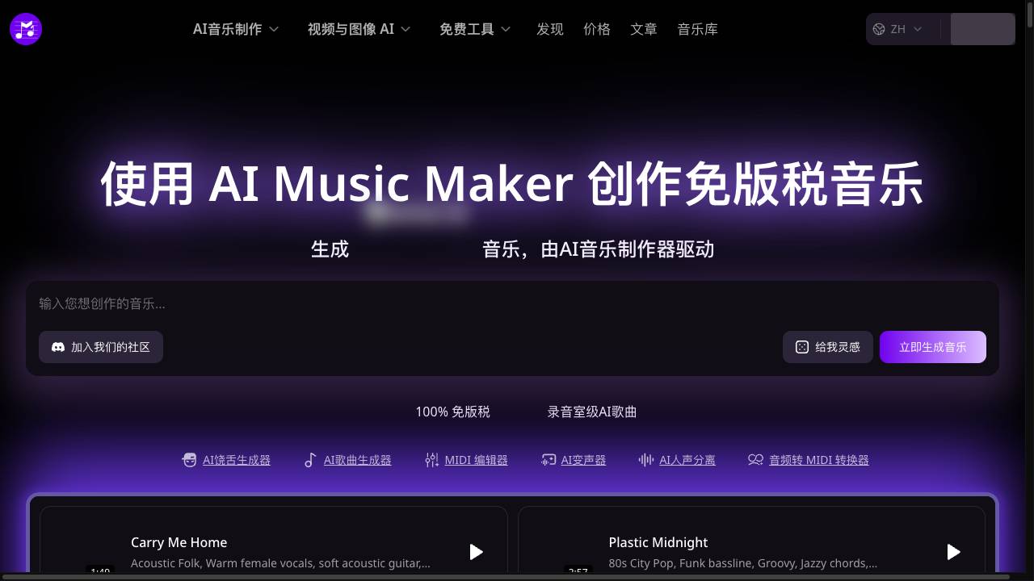Select the Carry Me Home song title

click(179, 542)
